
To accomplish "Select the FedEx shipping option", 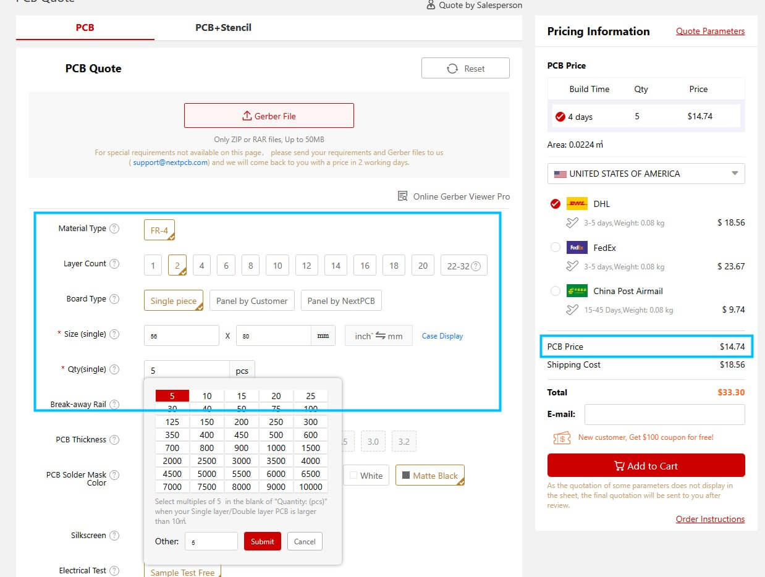I will pos(555,248).
